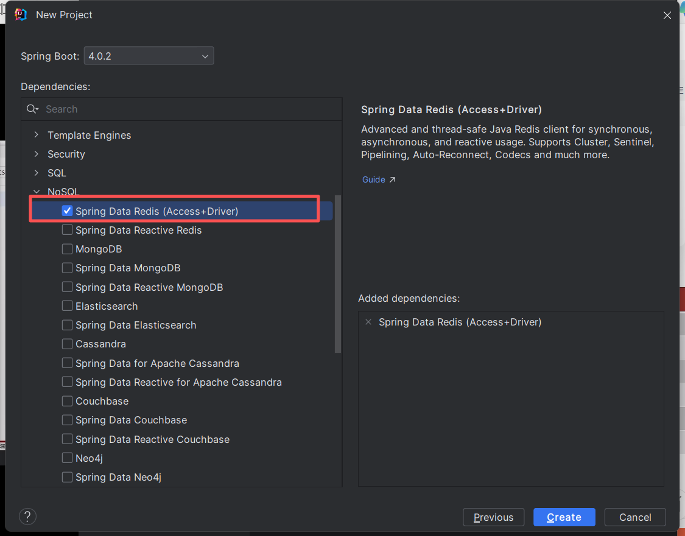Check Spring Data Elasticsearch
Image resolution: width=685 pixels, height=536 pixels.
[67, 325]
